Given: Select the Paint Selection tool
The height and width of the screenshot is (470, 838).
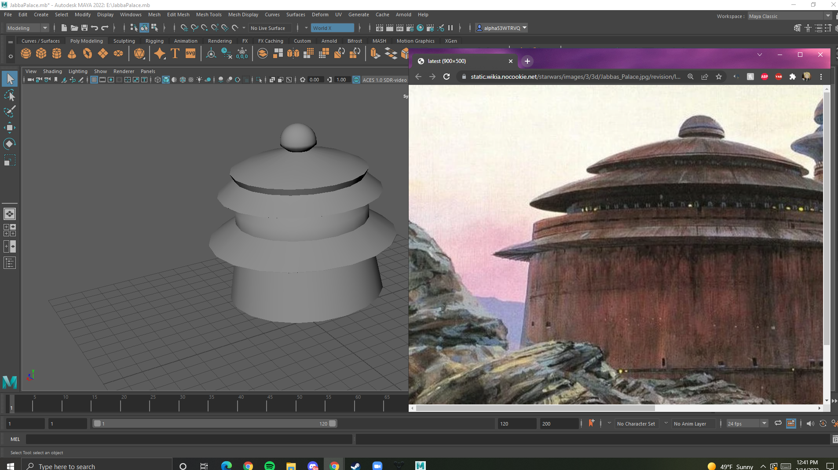Looking at the screenshot, I should pyautogui.click(x=10, y=111).
